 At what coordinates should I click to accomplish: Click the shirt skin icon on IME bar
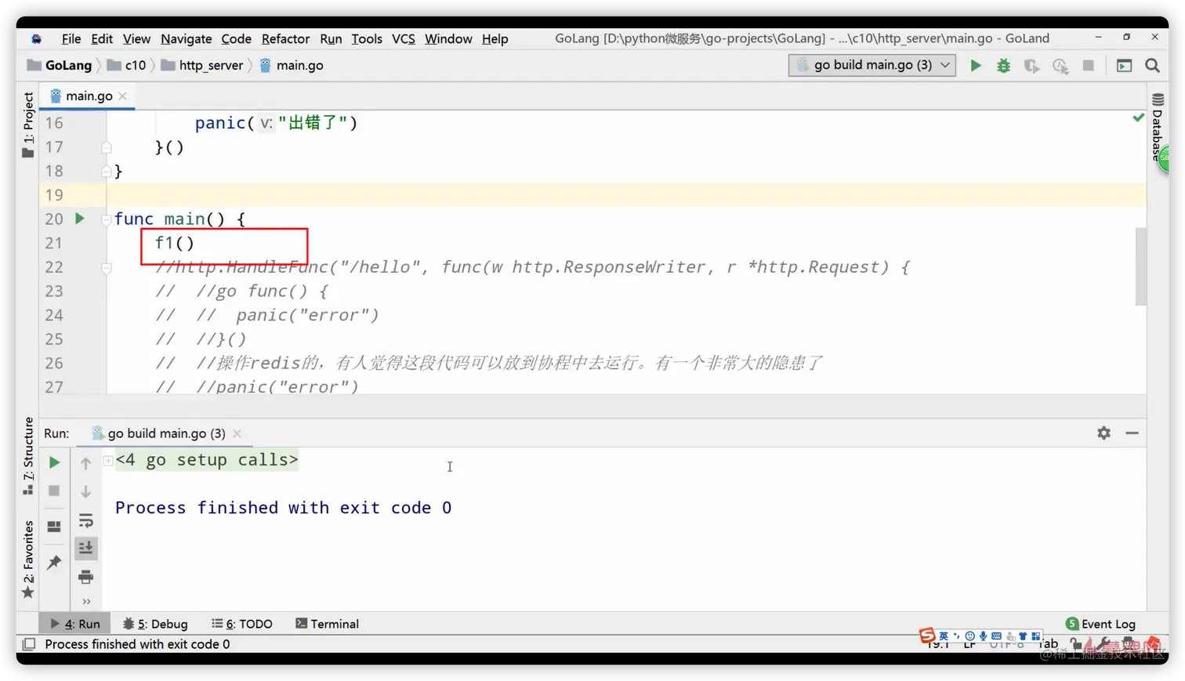[1023, 636]
